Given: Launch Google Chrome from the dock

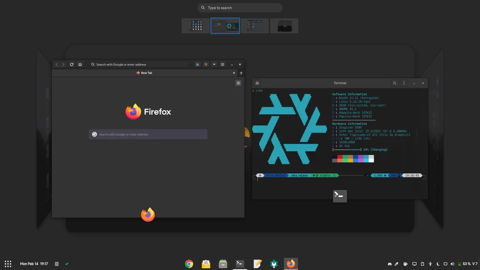Looking at the screenshot, I should 189,264.
